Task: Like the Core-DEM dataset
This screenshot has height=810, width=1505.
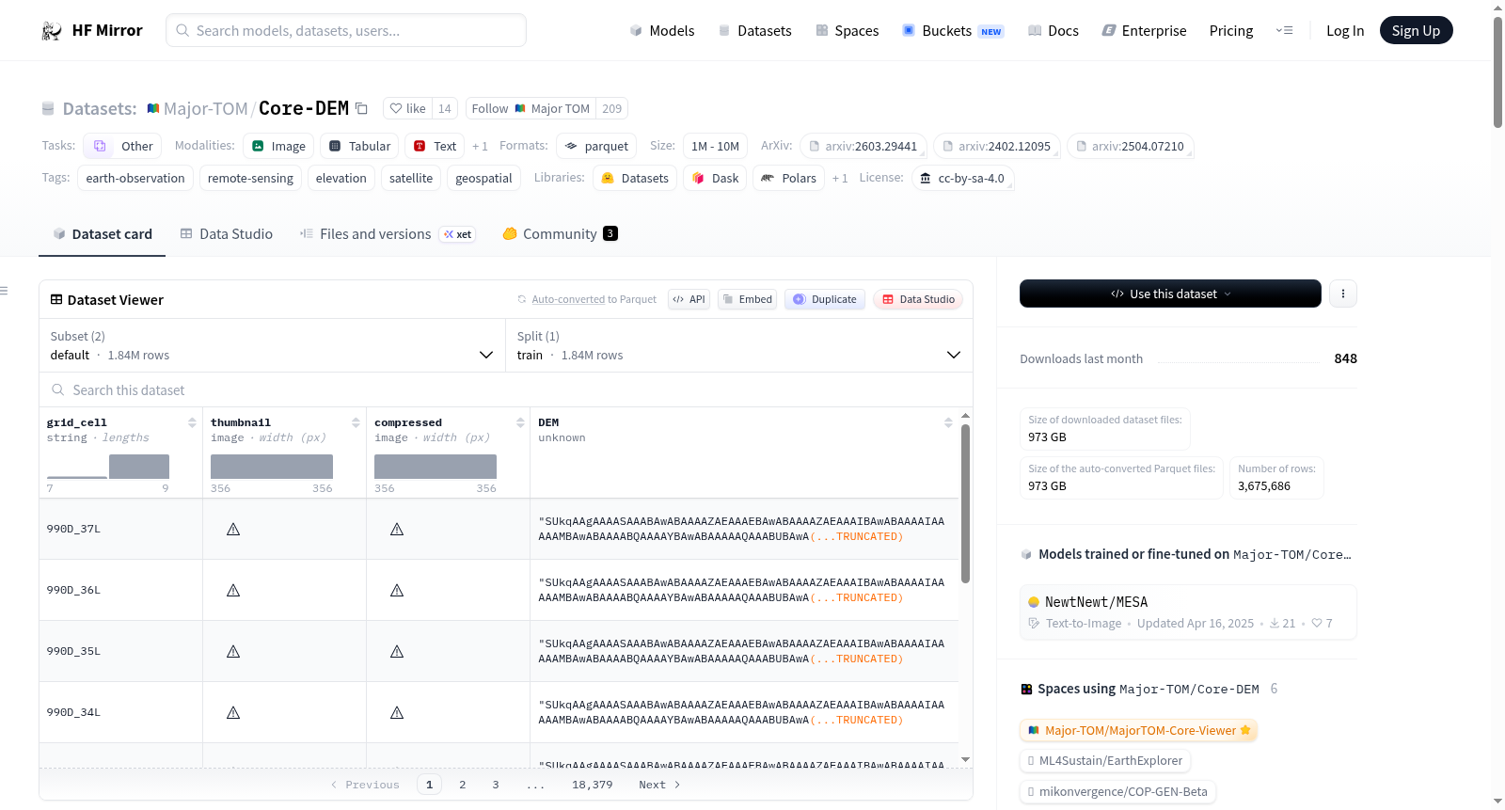Action: coord(407,108)
